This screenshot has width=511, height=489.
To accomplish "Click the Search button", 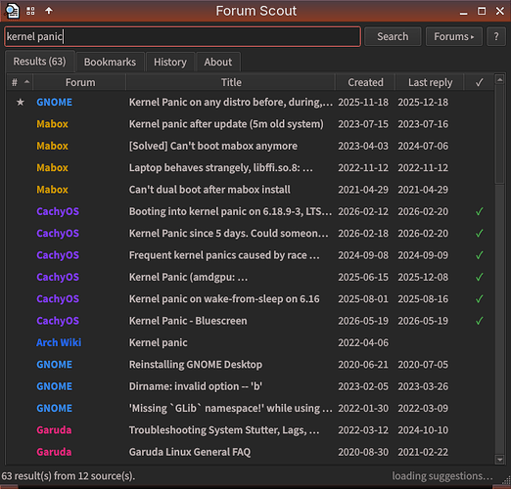I will point(393,36).
